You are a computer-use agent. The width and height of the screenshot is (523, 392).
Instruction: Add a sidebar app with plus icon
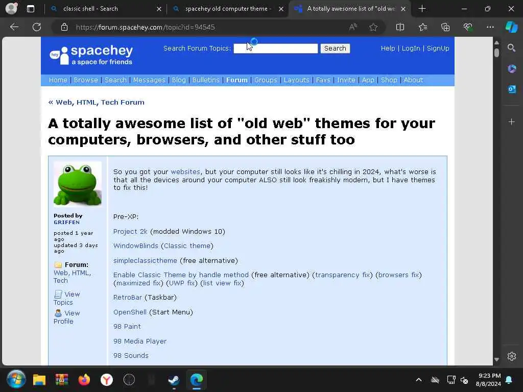click(511, 122)
